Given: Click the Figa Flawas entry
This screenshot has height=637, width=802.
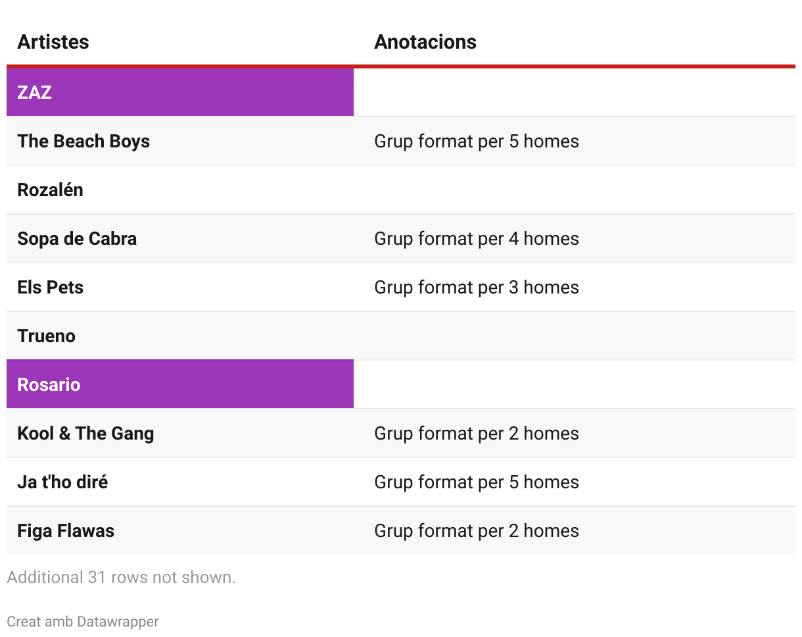Looking at the screenshot, I should coord(66,531).
